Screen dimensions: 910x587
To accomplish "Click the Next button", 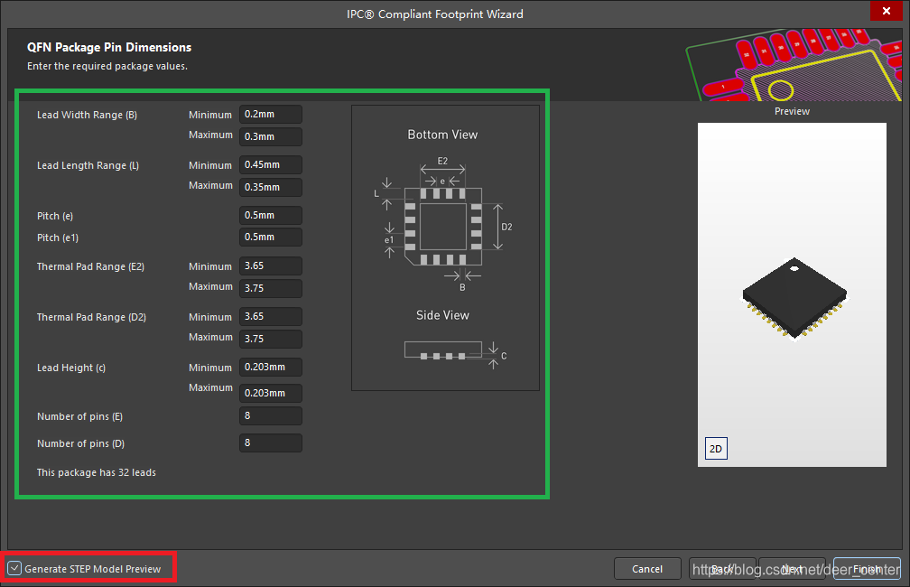I will coord(793,569).
